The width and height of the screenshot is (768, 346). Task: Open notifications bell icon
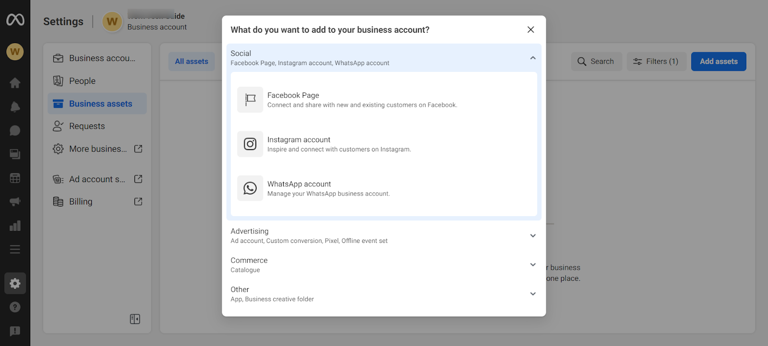click(x=15, y=106)
